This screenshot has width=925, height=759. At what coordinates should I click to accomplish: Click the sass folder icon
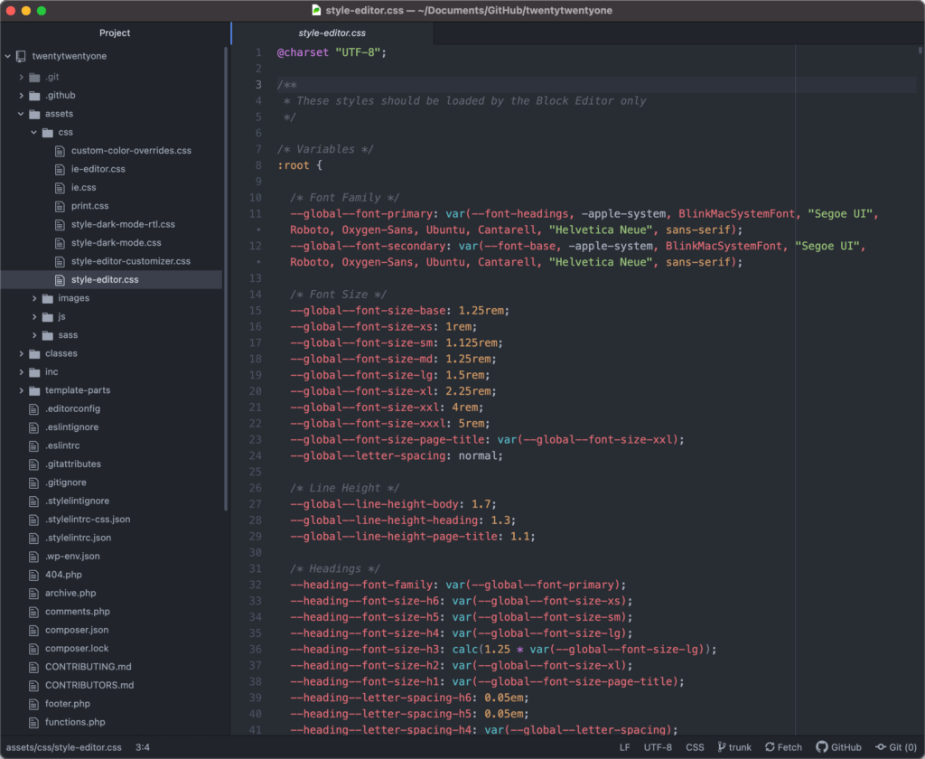[x=48, y=335]
